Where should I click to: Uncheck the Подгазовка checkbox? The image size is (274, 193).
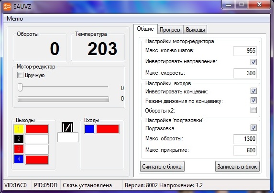pyautogui.click(x=253, y=127)
